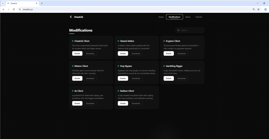The width and height of the screenshot is (269, 139).
Task: View Details for Krypton Client
Action: point(169,53)
